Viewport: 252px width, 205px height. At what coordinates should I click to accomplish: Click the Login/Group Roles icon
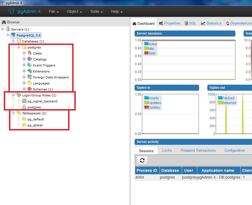coord(19,95)
